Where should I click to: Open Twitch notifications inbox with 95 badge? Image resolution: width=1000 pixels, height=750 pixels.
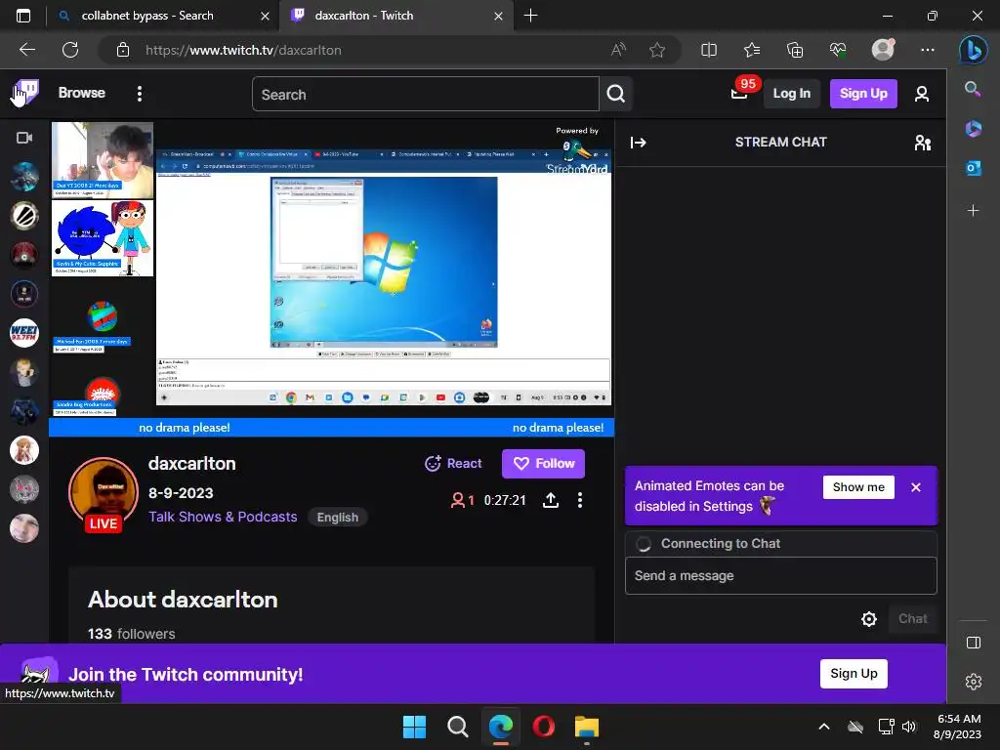(740, 93)
